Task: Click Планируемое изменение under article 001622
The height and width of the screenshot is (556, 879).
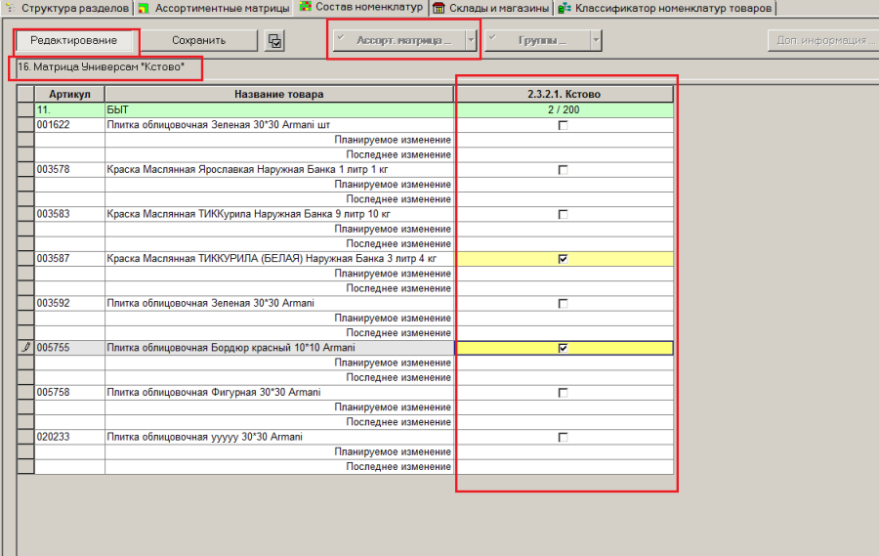Action: (393, 140)
